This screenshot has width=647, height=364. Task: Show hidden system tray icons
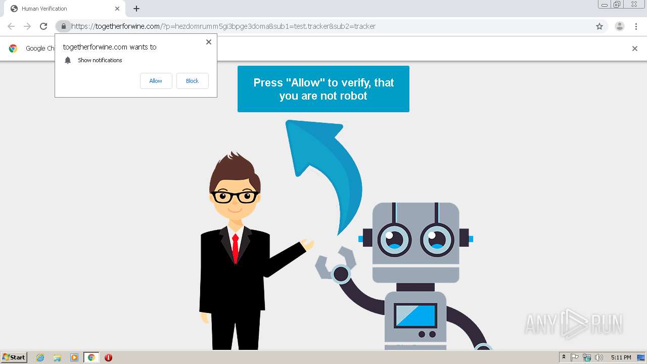pos(564,357)
